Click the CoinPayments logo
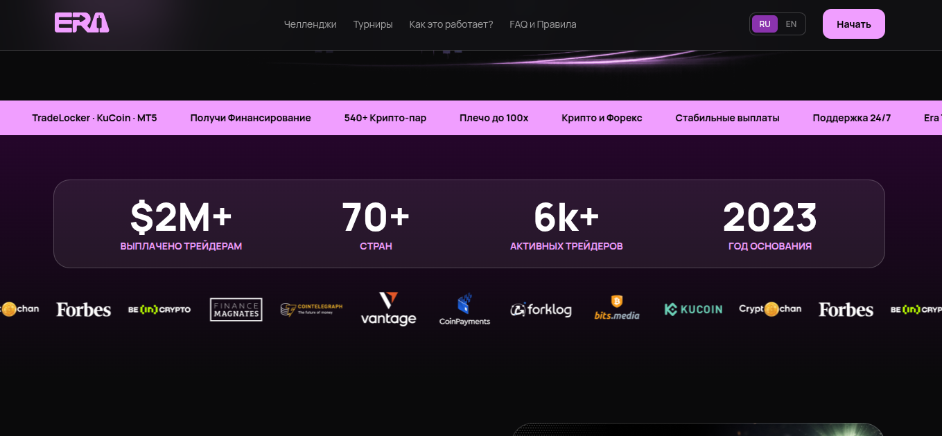 464,309
